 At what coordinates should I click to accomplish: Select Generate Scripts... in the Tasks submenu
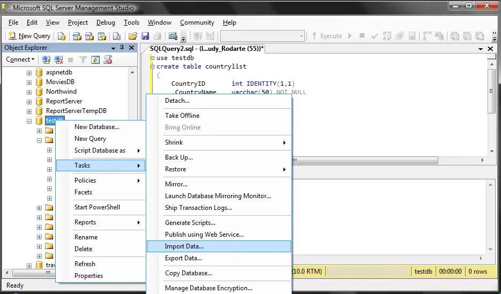click(x=219, y=222)
